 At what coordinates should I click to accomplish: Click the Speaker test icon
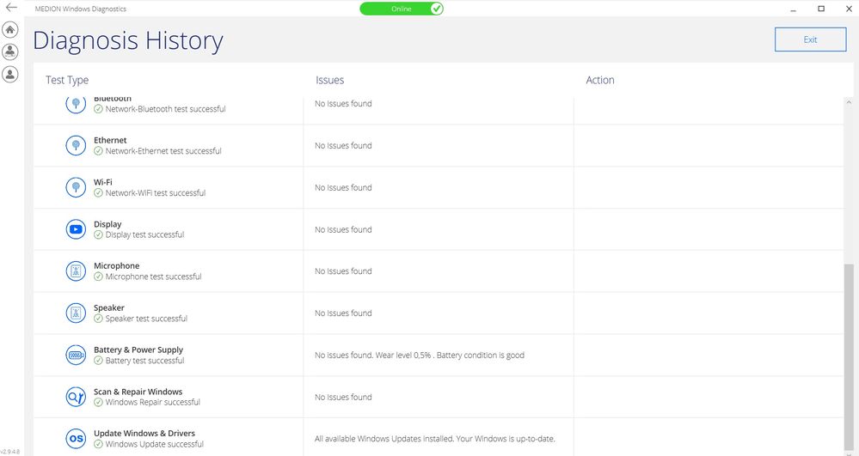coord(76,313)
